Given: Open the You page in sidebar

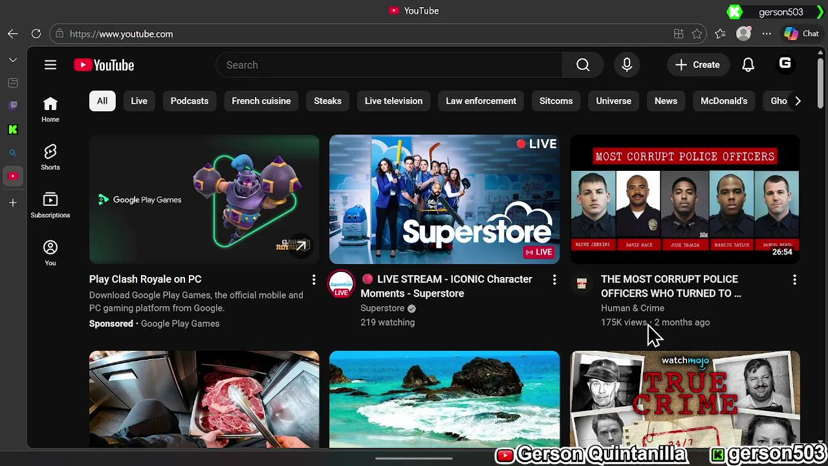Looking at the screenshot, I should (50, 253).
